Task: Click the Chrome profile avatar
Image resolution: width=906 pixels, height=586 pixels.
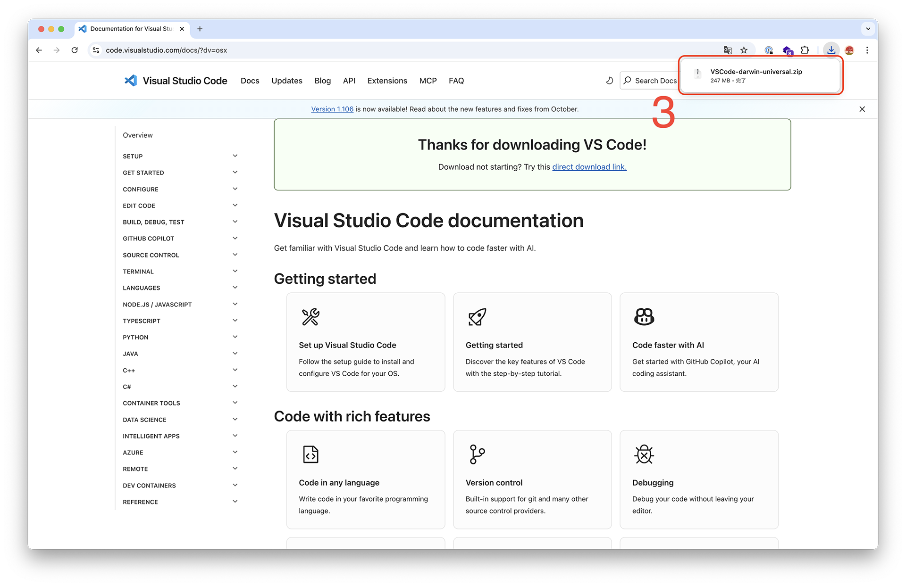Action: point(849,50)
